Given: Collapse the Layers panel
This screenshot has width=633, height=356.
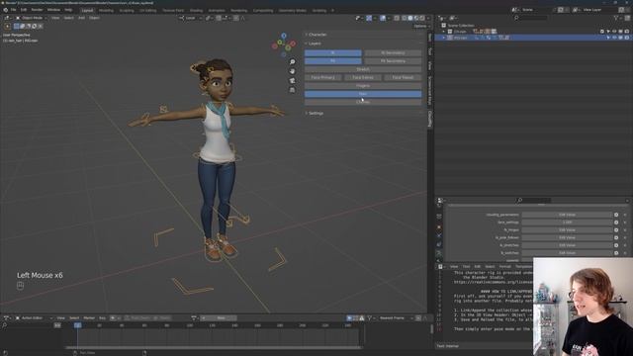Looking at the screenshot, I should pos(314,44).
